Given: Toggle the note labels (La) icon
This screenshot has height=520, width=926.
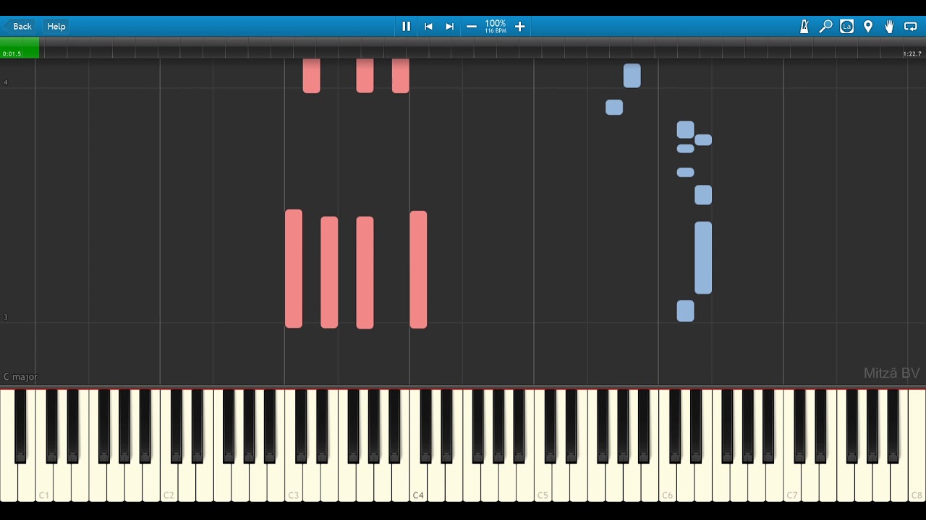Looking at the screenshot, I should [847, 26].
